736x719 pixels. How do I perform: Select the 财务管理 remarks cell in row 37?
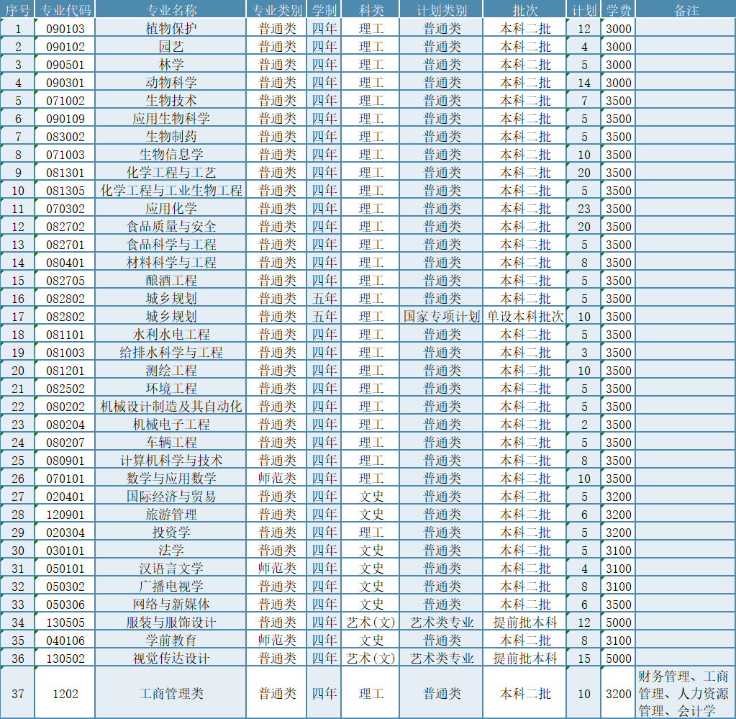686,694
